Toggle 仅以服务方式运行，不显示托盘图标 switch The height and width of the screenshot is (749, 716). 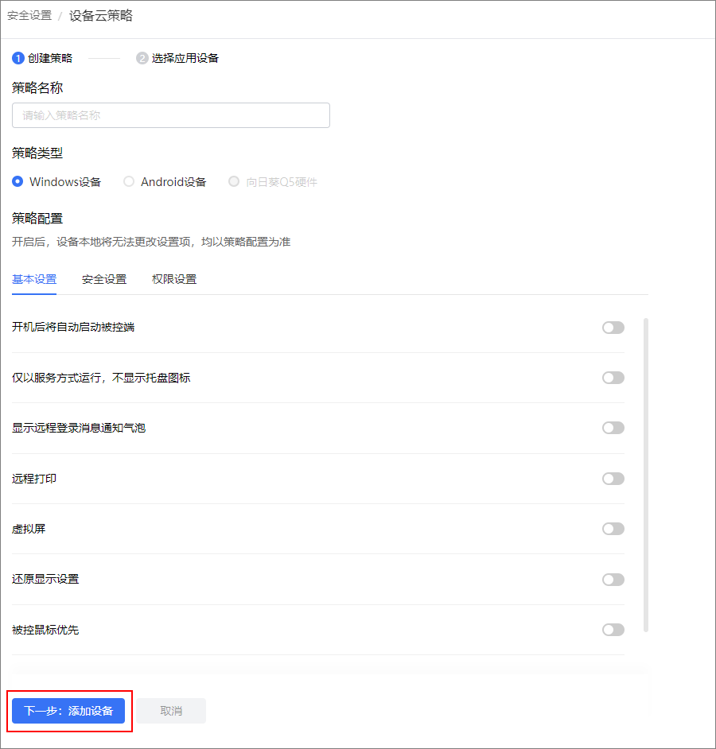click(613, 378)
